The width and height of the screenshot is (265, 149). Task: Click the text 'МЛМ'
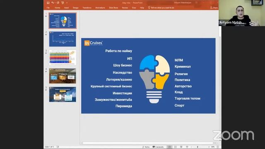point(179,60)
